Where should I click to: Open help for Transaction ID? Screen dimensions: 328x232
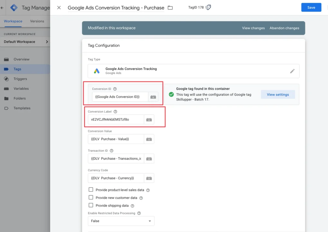pos(111,151)
